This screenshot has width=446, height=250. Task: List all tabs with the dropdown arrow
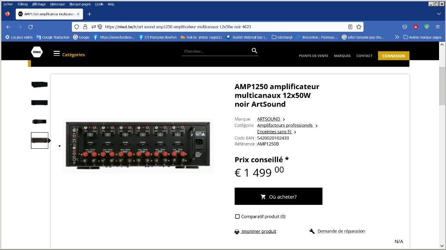pos(439,14)
